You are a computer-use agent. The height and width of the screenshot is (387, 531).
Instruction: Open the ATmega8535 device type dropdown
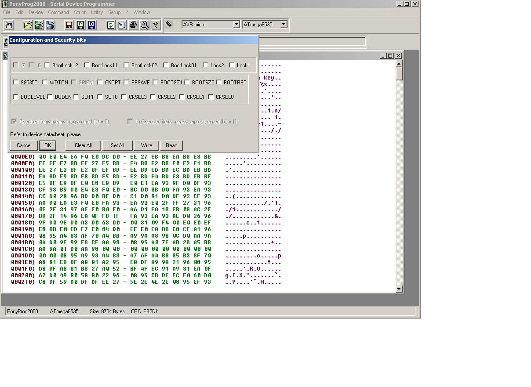[284, 25]
